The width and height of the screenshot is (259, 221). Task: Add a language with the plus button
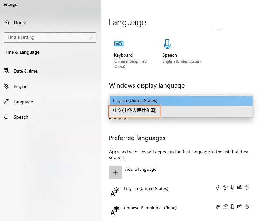(115, 172)
